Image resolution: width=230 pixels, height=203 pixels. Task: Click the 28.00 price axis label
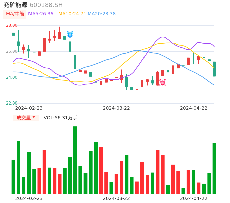coord(12,25)
